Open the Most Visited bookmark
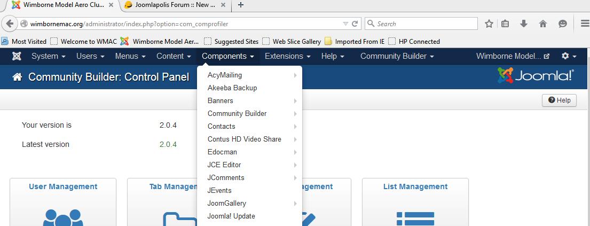The height and width of the screenshot is (226, 590). [24, 42]
